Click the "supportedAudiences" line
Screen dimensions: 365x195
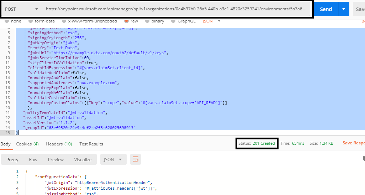(x=73, y=83)
